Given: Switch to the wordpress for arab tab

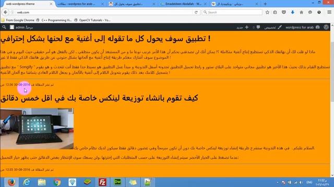Looking at the screenshot, I should point(80,4).
